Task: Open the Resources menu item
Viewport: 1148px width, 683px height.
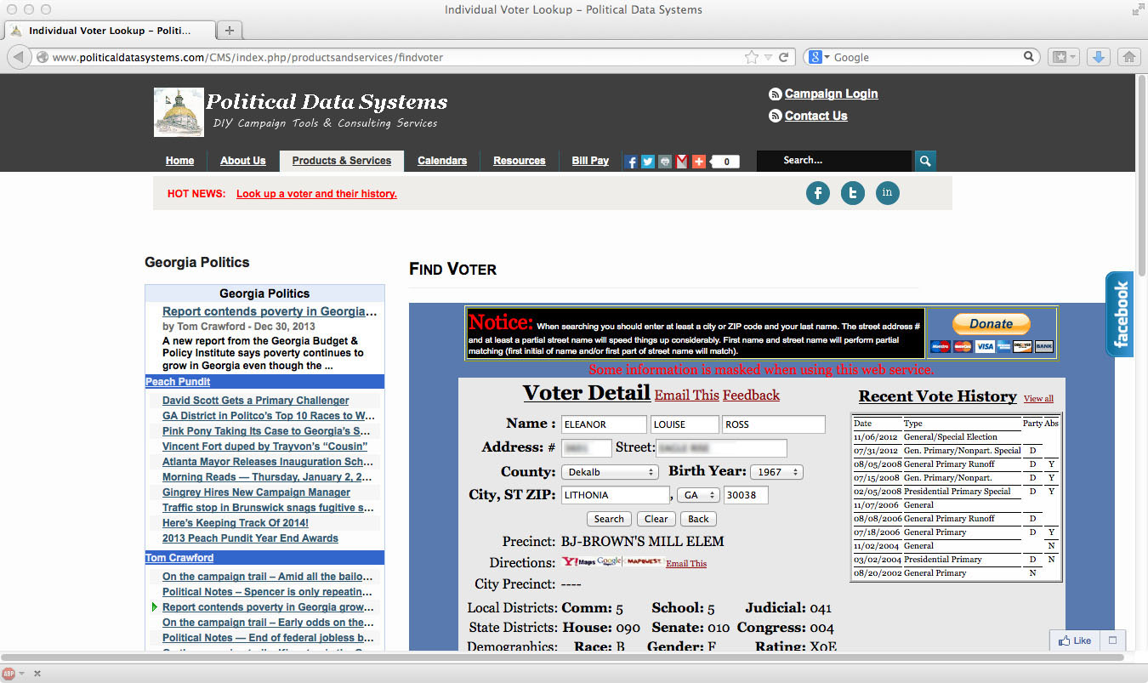Action: click(x=520, y=161)
